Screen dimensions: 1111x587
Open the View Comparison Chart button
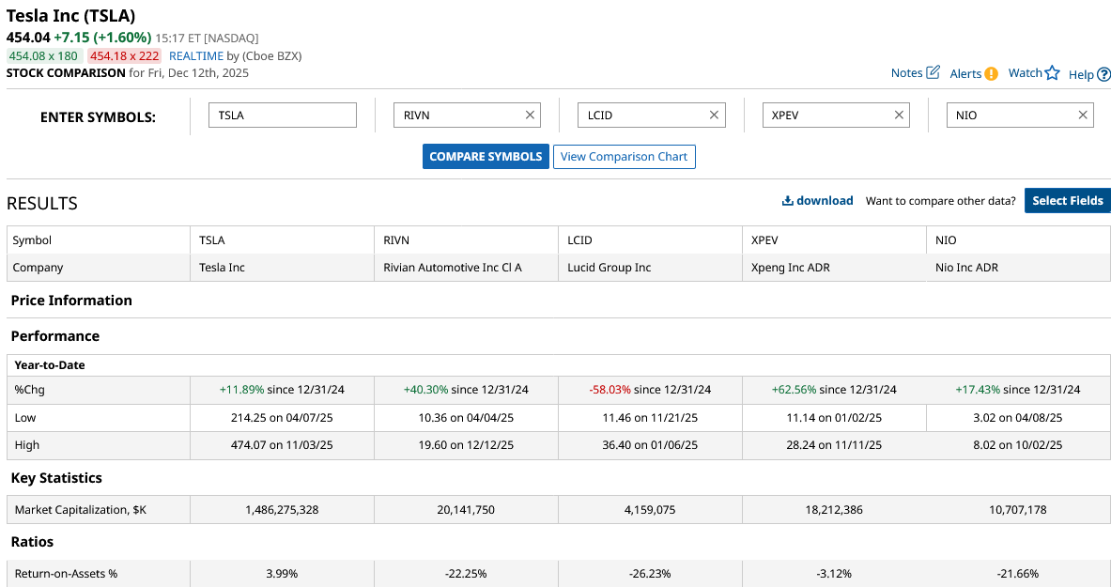click(624, 157)
